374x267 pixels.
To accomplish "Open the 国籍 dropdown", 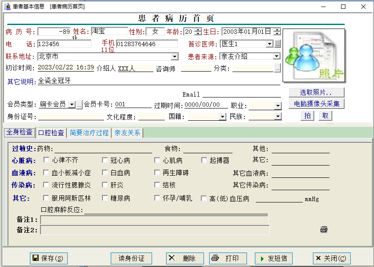I will coord(222,116).
